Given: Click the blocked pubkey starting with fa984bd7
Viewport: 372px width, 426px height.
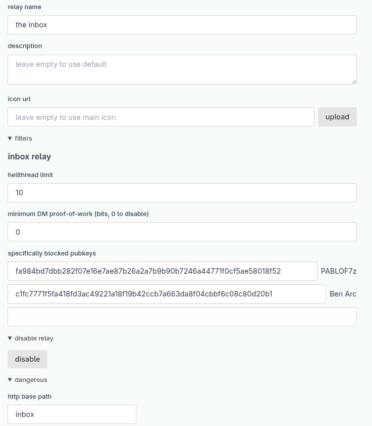Looking at the screenshot, I should 162,271.
